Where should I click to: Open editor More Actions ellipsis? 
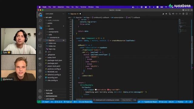coord(190,14)
